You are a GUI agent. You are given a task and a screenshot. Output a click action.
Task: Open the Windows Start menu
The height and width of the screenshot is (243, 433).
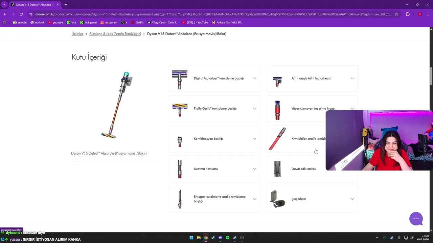tap(191, 238)
